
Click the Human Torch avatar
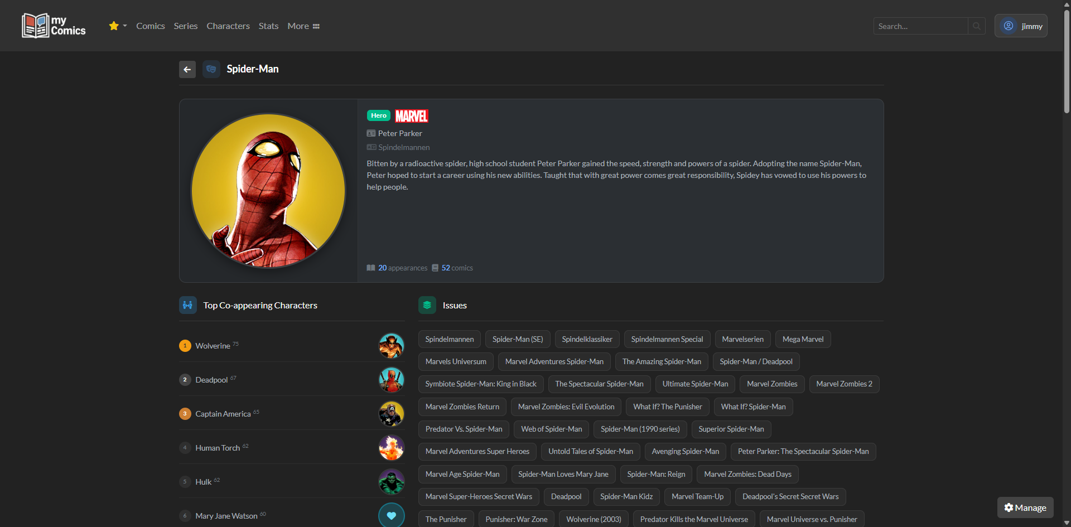tap(392, 448)
